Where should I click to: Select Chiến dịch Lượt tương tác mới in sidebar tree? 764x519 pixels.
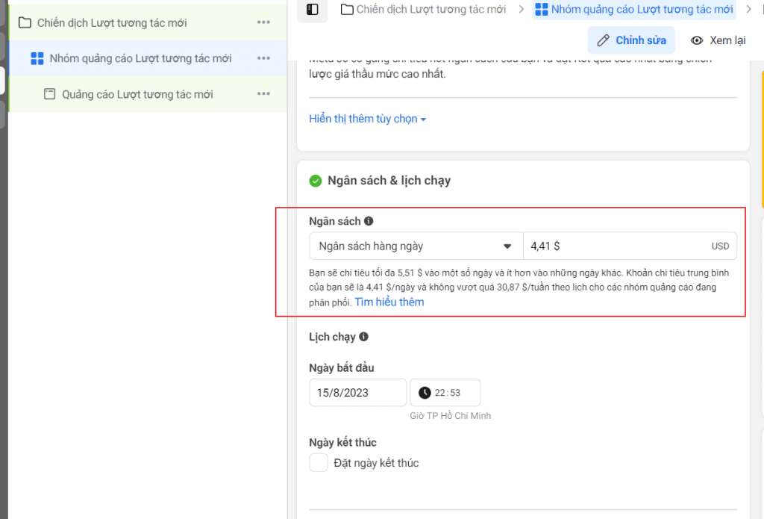pos(148,22)
